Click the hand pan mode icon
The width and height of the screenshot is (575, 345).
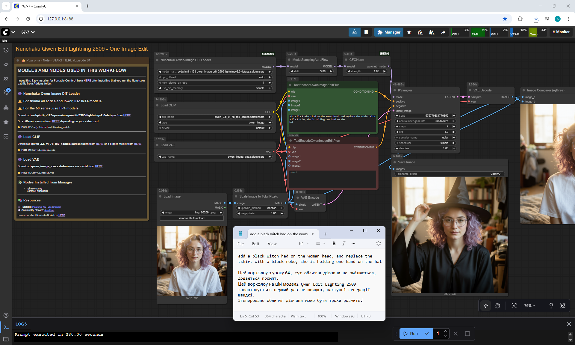[497, 305]
